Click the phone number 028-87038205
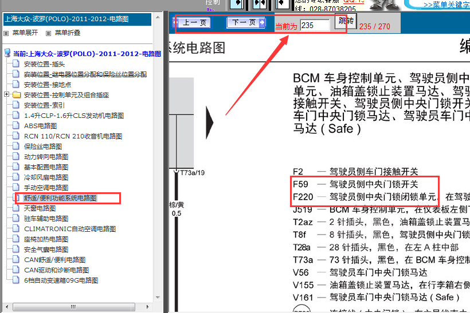 332,9
